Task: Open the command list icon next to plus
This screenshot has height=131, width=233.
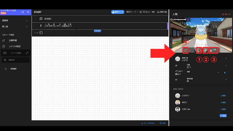Action: (37, 33)
